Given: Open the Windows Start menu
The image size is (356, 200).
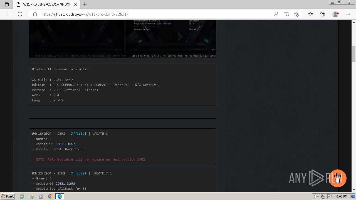Looking at the screenshot, I should click(8, 196).
